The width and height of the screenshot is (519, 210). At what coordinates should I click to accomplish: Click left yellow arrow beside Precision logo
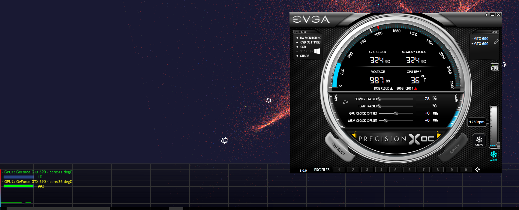[x=354, y=135]
